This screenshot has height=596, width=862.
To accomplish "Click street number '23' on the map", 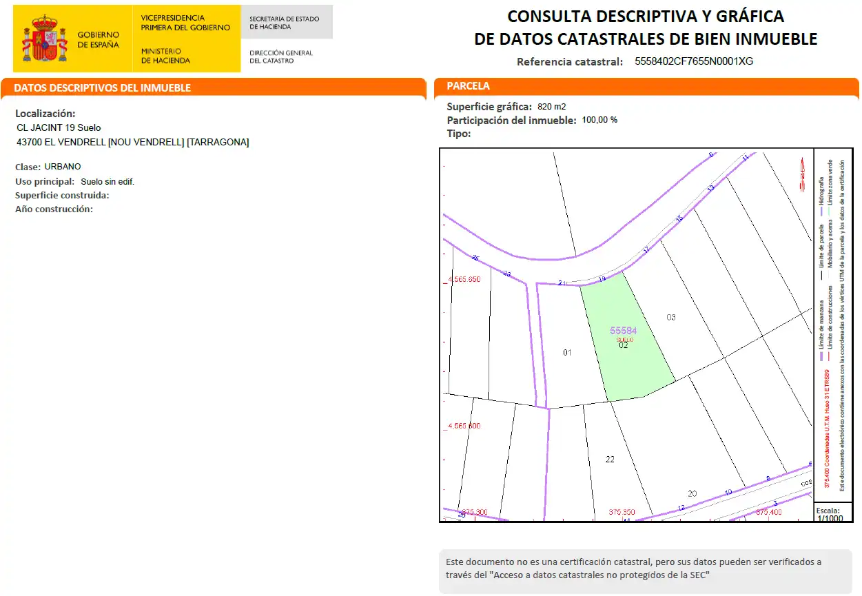I will click(507, 274).
